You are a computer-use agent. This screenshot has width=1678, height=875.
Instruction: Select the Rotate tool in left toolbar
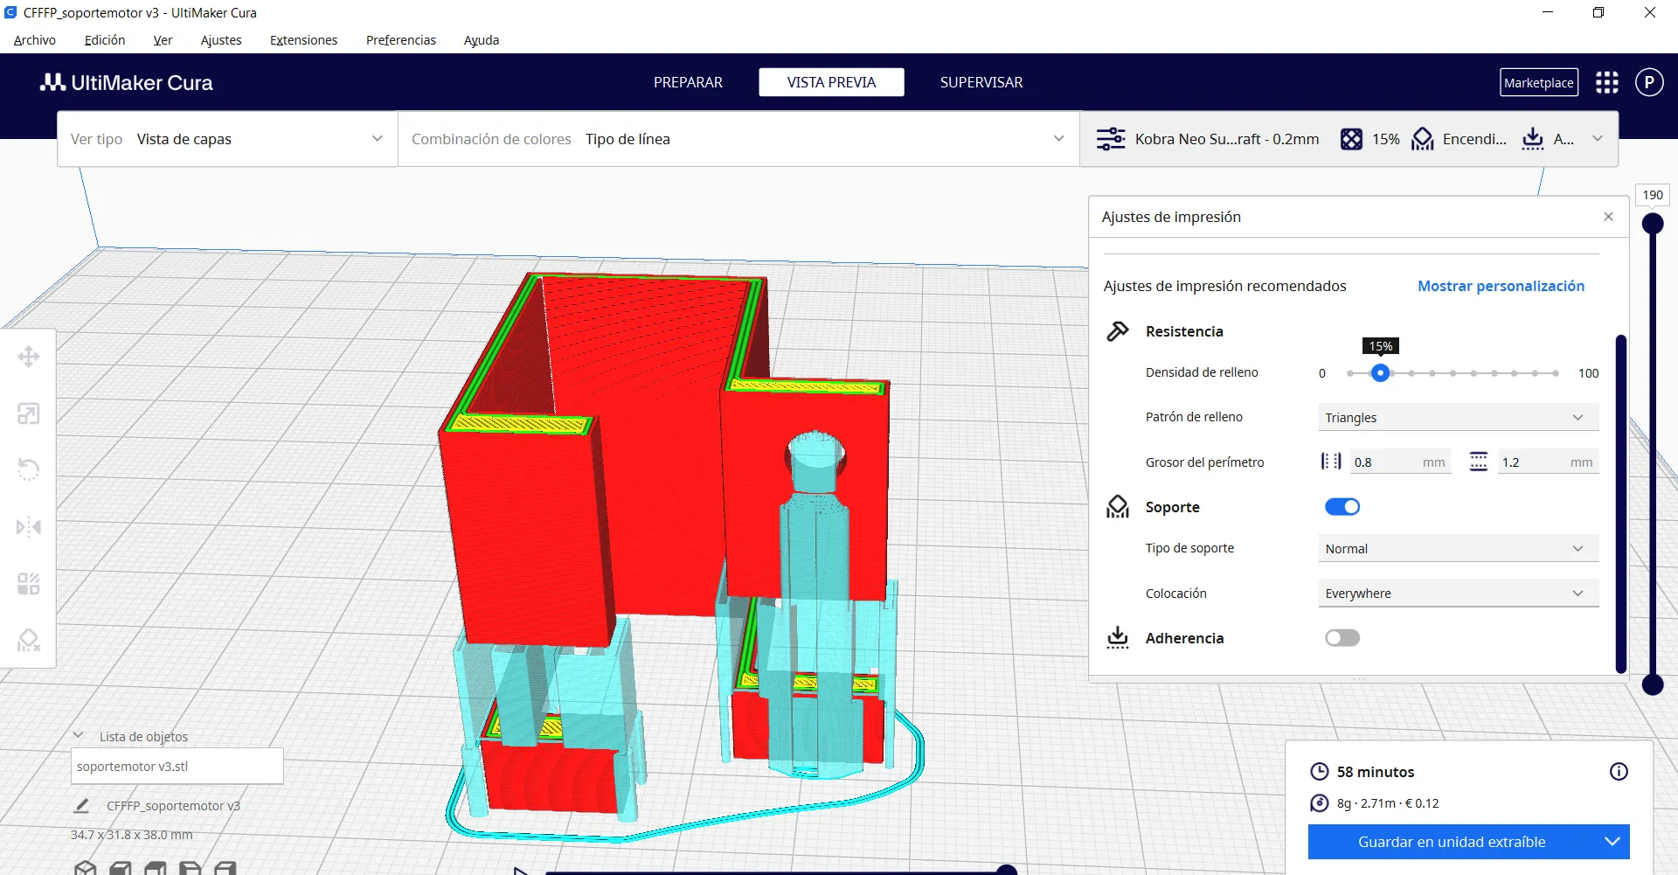(28, 469)
